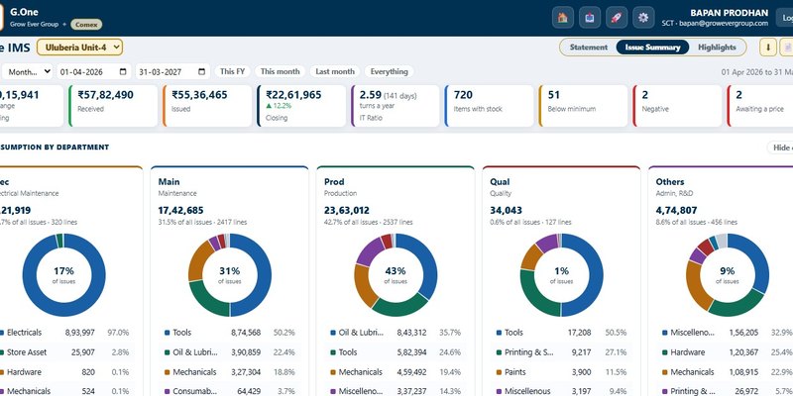The height and width of the screenshot is (396, 793).
Task: Select Printing & S... 9,217 row in Qual
Action: 561,352
